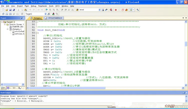Select the Functions tab at panel bottom

[15, 88]
